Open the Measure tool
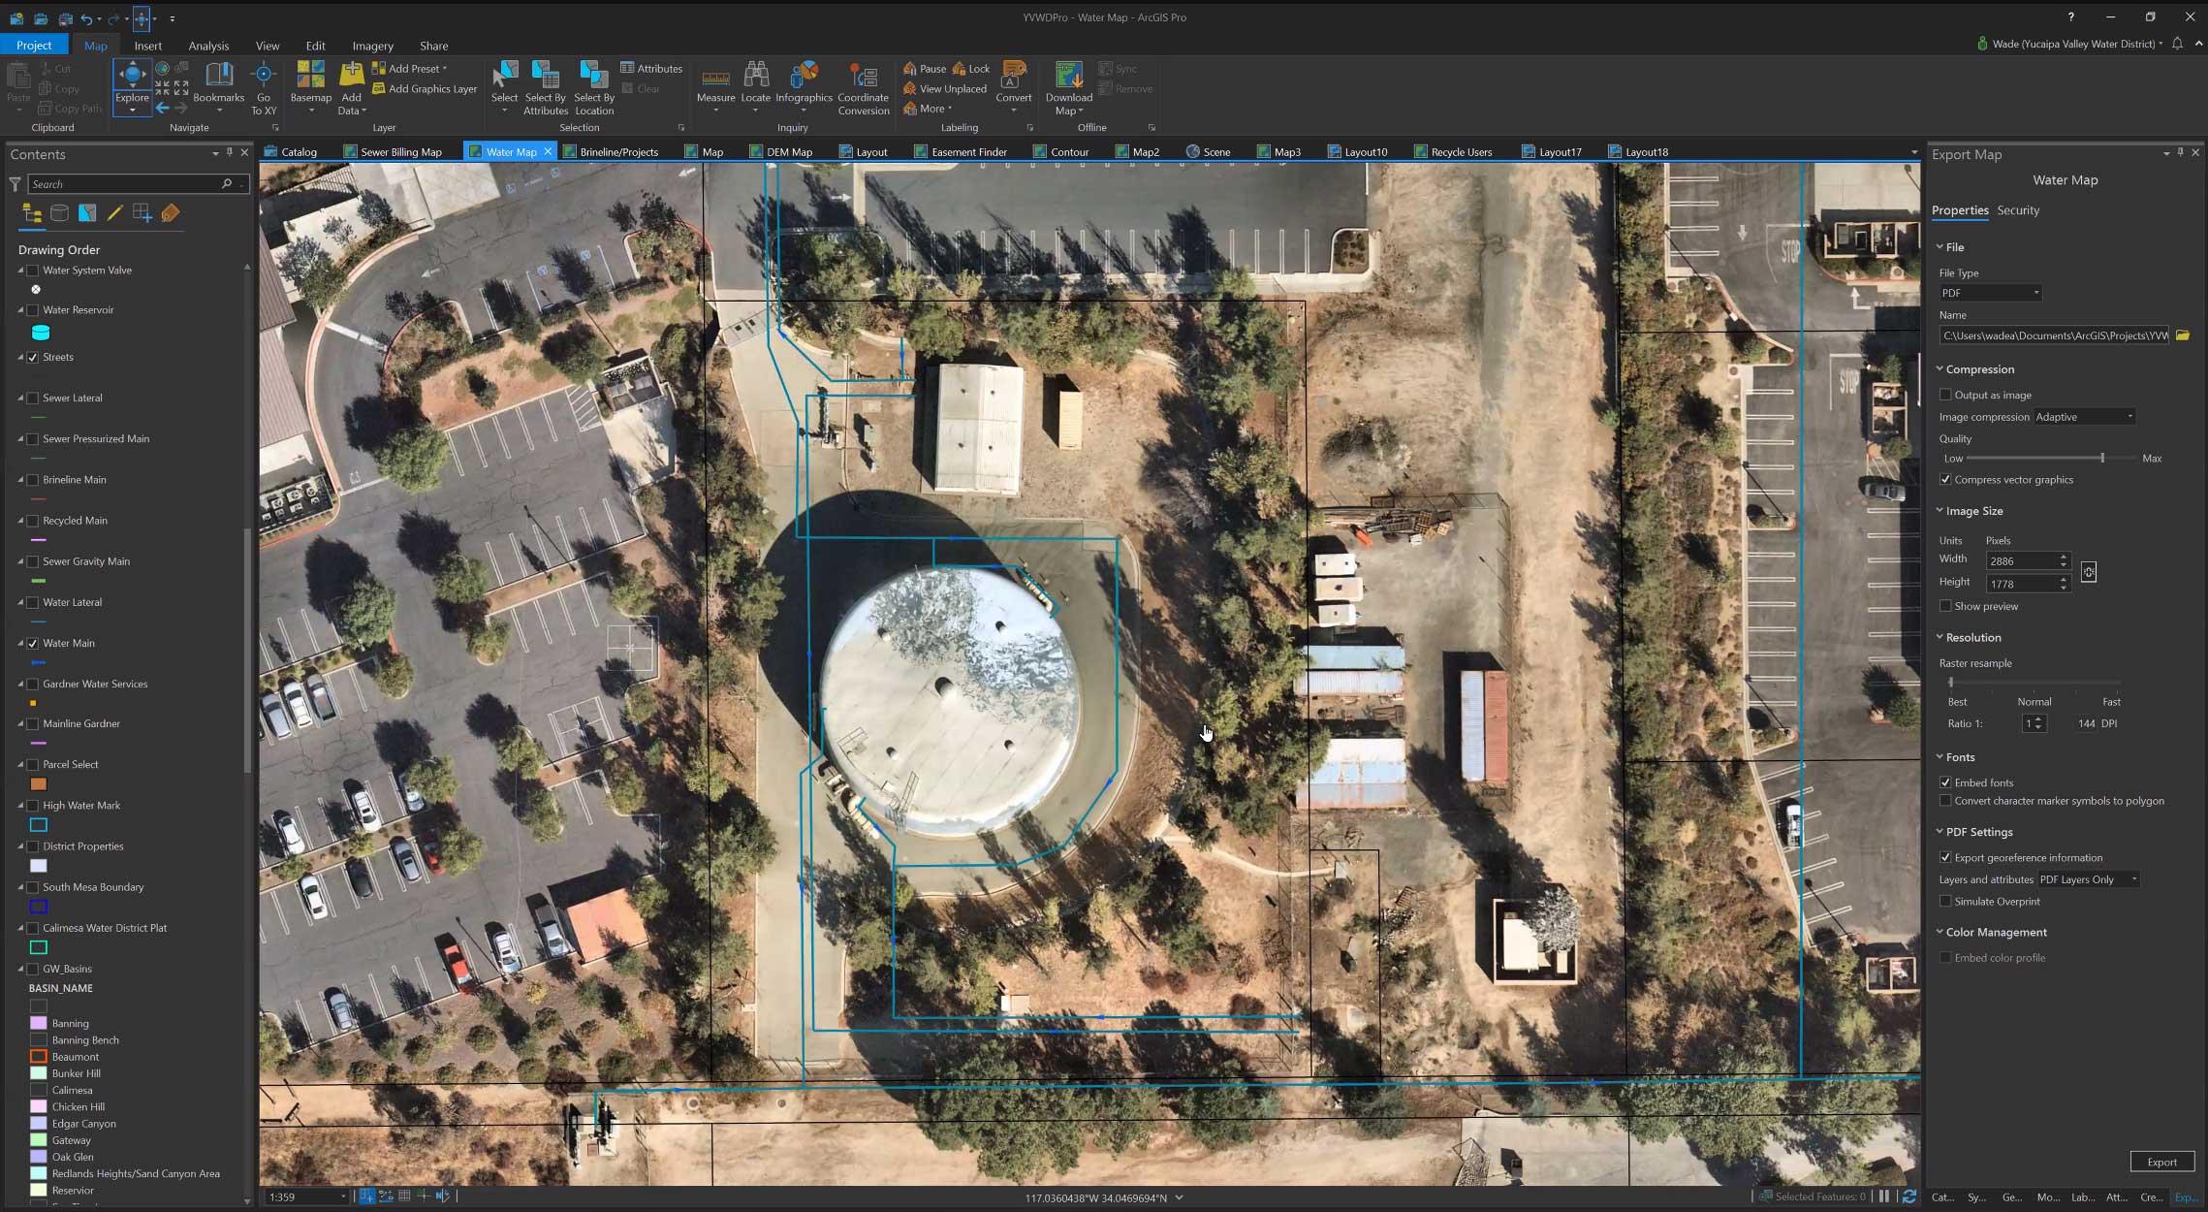This screenshot has width=2208, height=1212. tap(715, 87)
